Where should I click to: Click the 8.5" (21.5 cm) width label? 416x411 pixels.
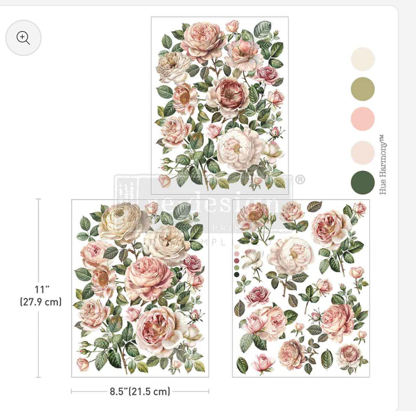140,391
